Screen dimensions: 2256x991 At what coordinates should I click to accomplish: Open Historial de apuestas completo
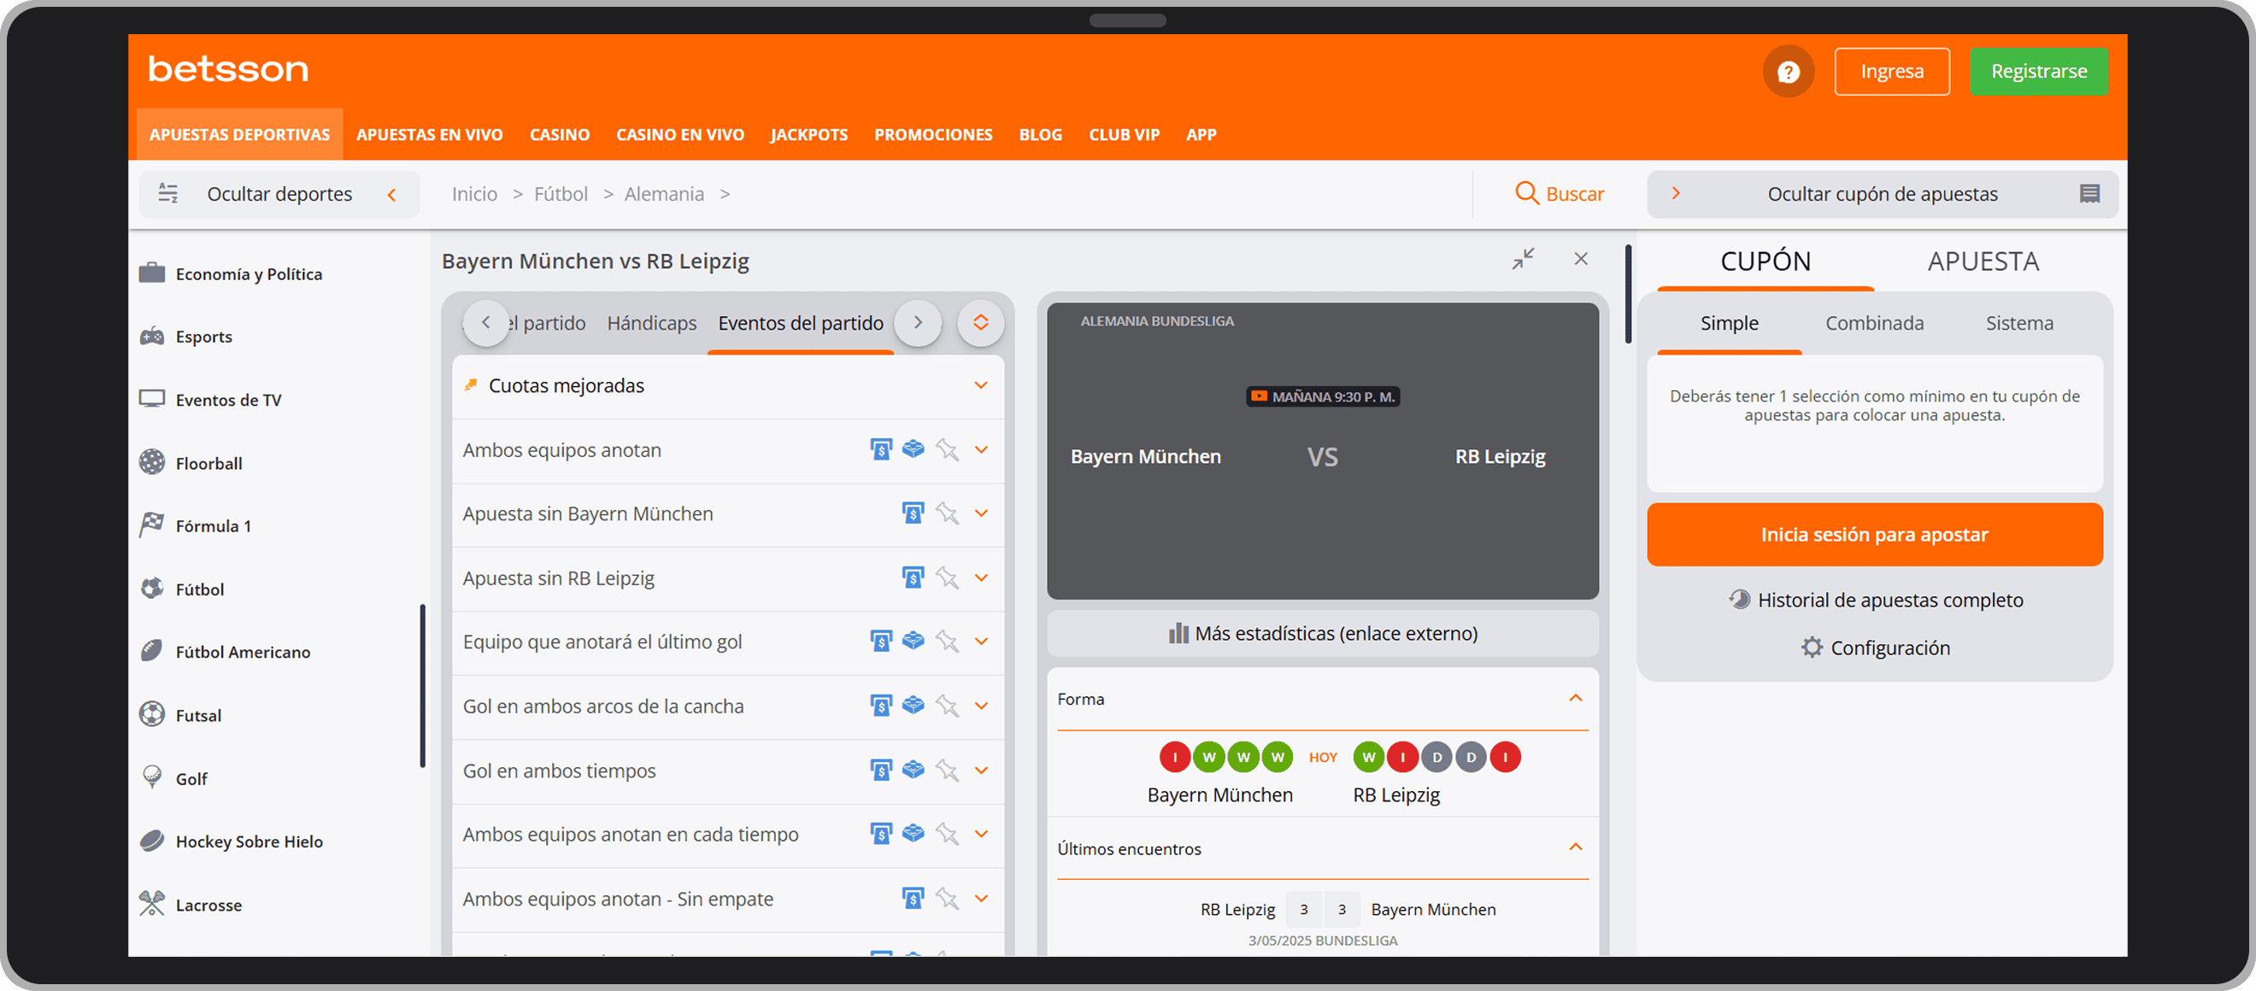(x=1875, y=600)
